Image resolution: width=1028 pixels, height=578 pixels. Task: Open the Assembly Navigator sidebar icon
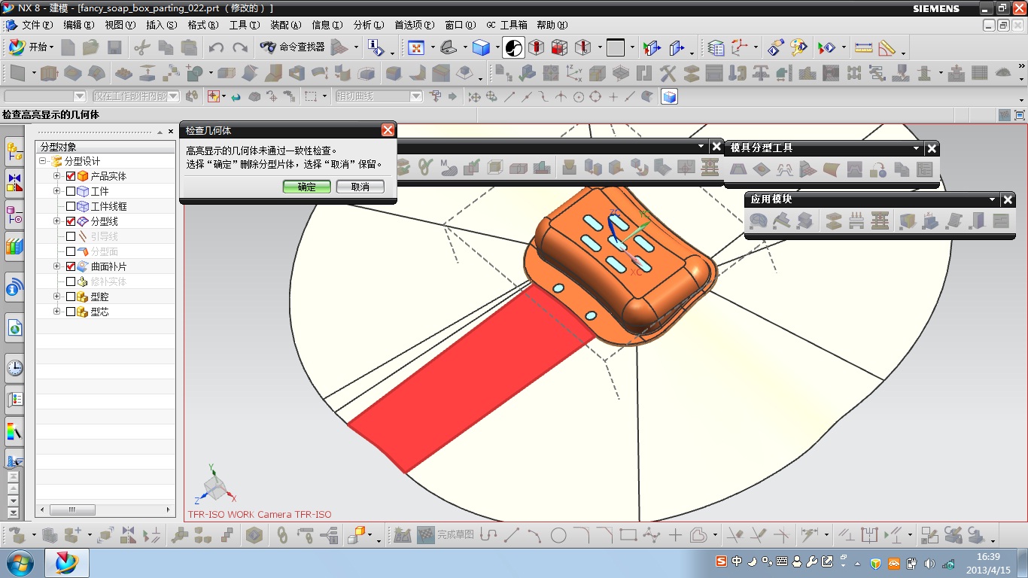14,151
